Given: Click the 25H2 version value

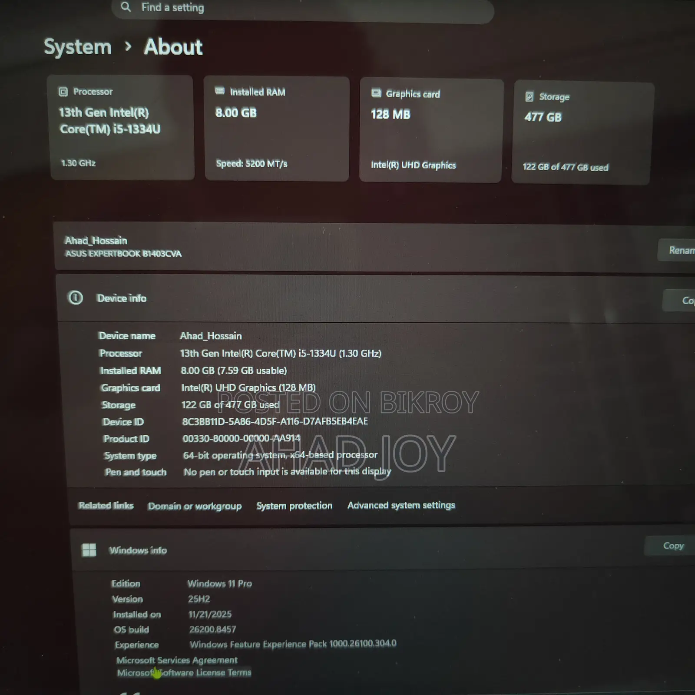Looking at the screenshot, I should tap(199, 599).
